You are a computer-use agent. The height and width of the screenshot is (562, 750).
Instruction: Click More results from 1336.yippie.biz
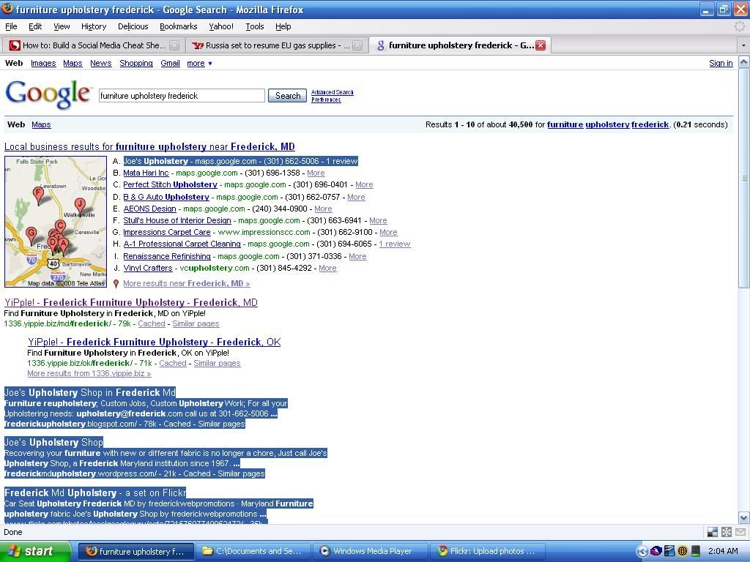coord(89,374)
